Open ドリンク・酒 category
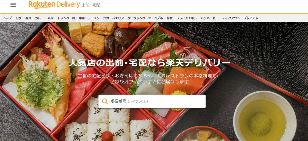Image resolution: width=308 pixels, height=141 pixels. point(66,18)
